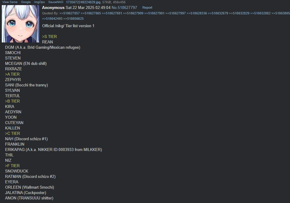The image size is (290, 203).
Task: Follow quote link >>518656625
Action: (x=73, y=19)
